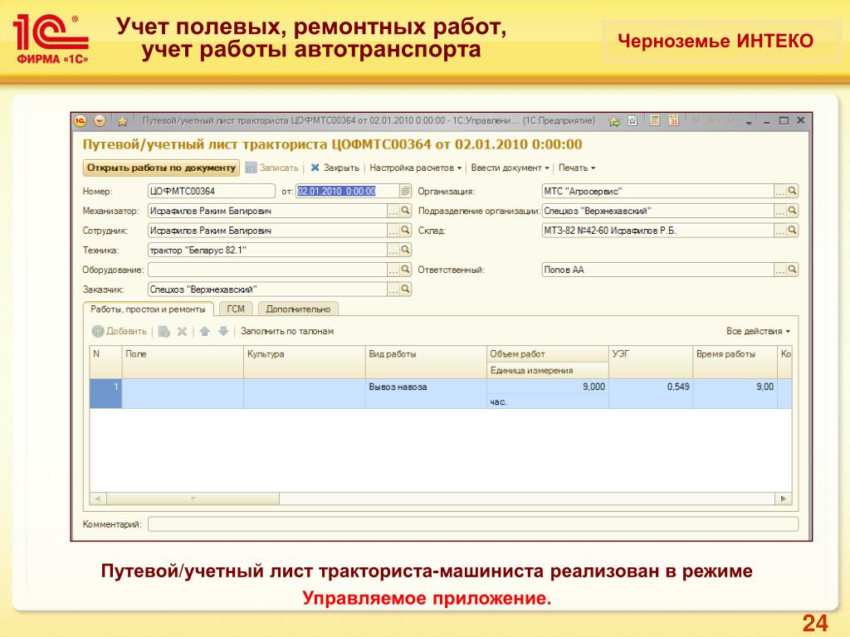The height and width of the screenshot is (637, 850).
Task: Click the Ответственный field 'Попов АА'
Action: [657, 270]
